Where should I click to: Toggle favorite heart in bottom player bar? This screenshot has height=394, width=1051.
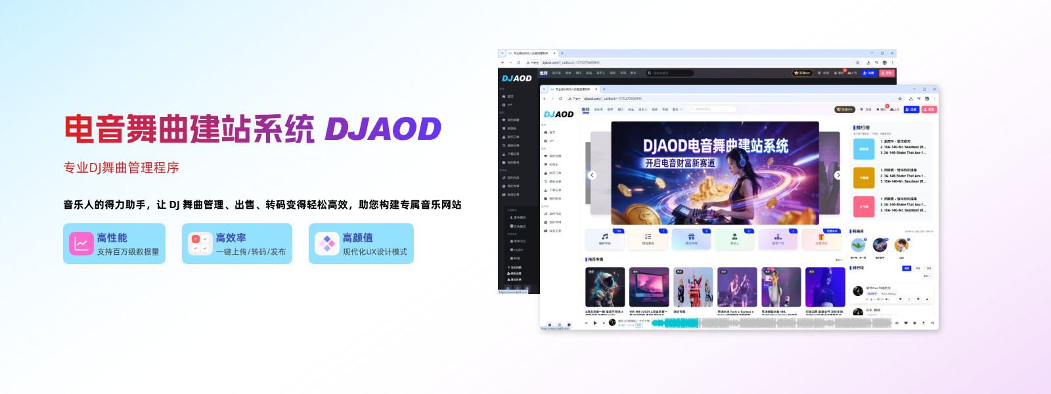point(906,322)
